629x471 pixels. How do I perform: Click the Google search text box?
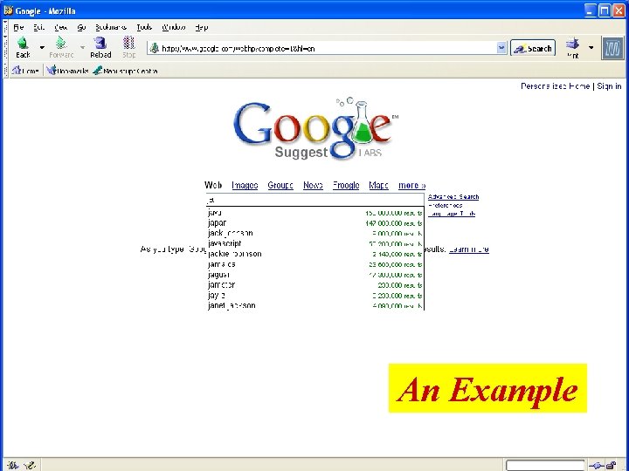tap(315, 200)
